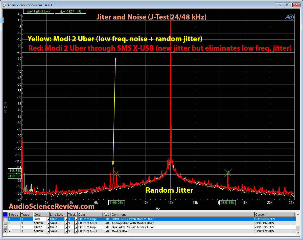Expand the Line Style dropdown for sweep 5
Screen dimensions: 303x240
click(66, 223)
